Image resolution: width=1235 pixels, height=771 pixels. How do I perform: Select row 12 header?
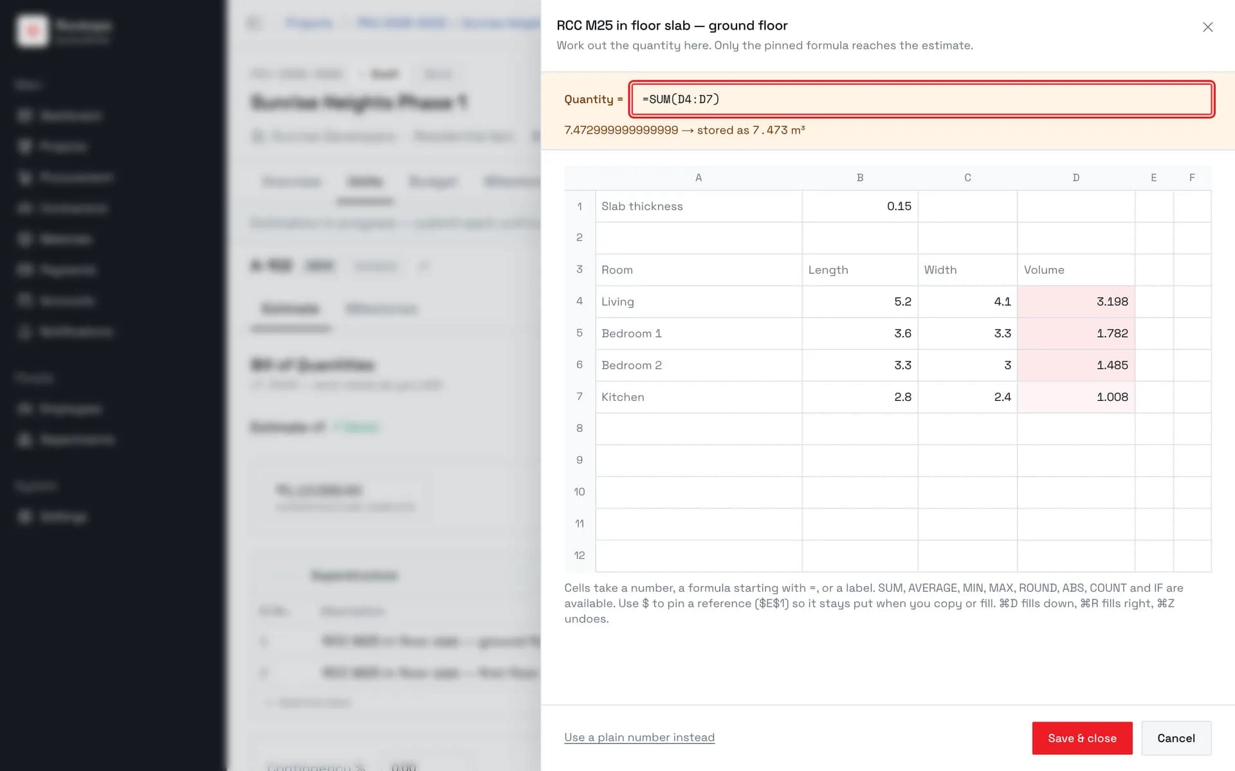point(580,556)
